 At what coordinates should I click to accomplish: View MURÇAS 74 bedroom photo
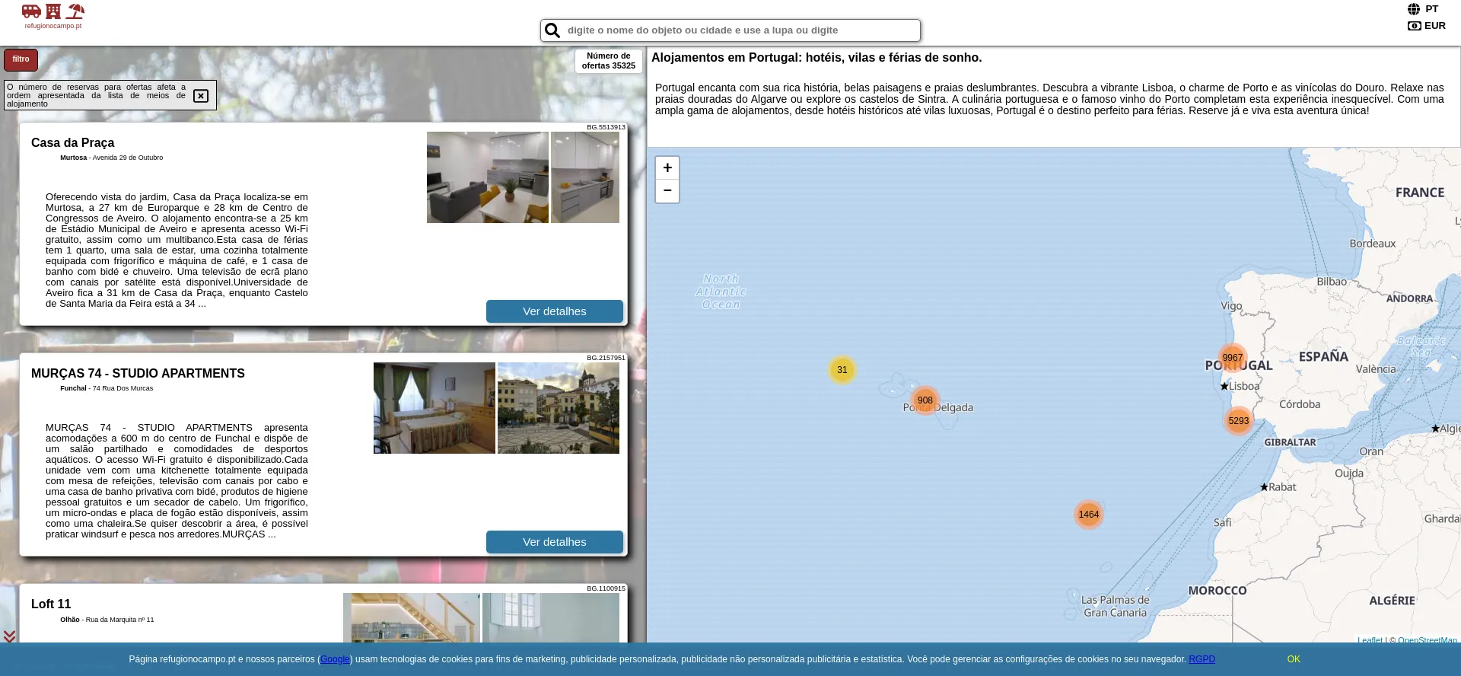434,408
